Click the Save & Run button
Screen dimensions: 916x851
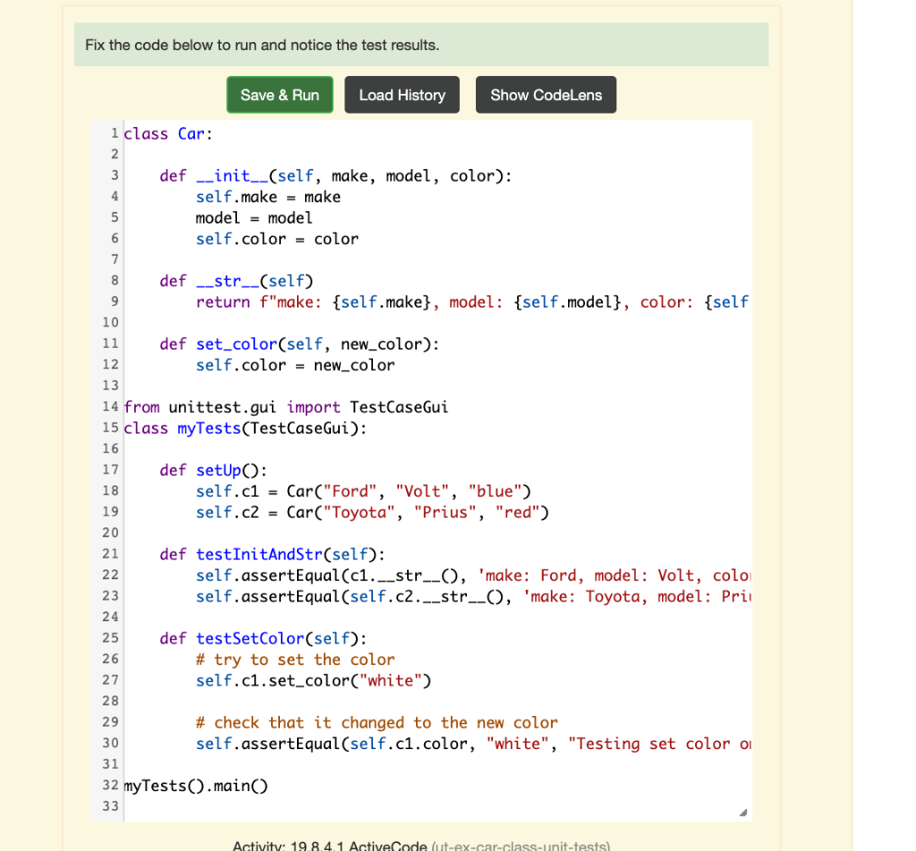click(x=279, y=94)
